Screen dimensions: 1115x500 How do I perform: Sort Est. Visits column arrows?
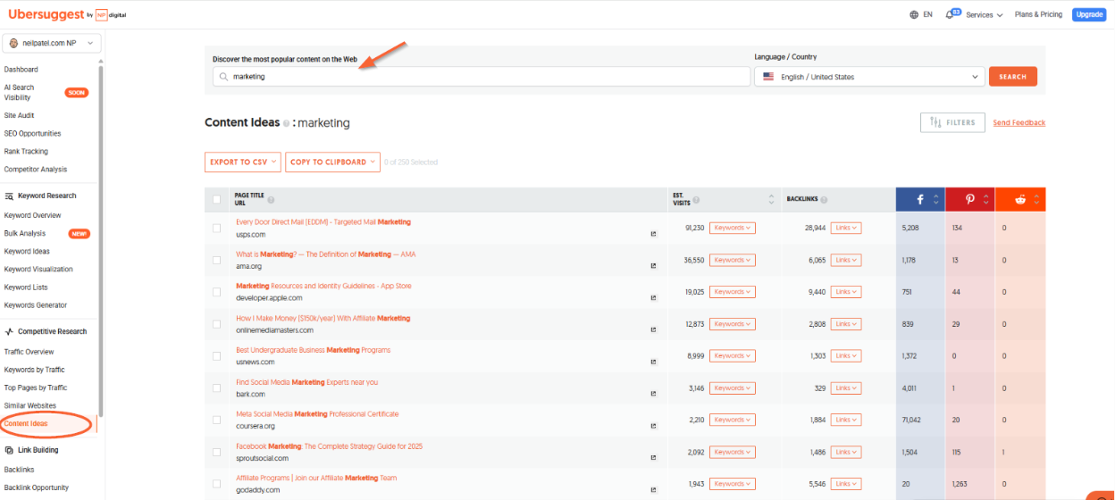pyautogui.click(x=772, y=200)
